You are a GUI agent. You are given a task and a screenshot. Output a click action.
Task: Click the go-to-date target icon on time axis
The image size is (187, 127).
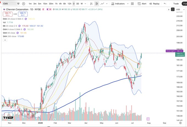click(180, 123)
